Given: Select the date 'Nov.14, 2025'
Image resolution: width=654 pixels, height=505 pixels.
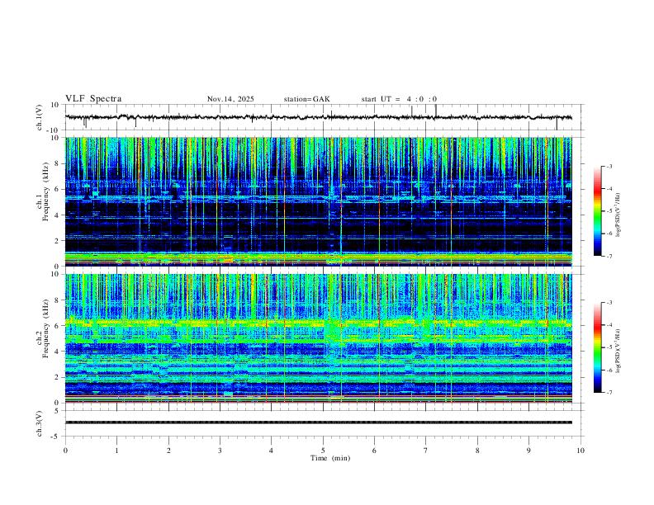Looking at the screenshot, I should 230,99.
